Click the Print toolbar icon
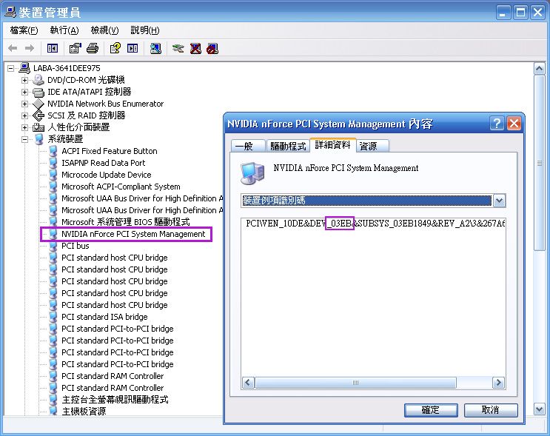 (93, 48)
